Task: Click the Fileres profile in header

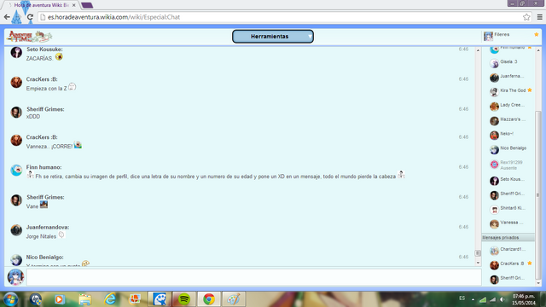Action: coord(510,36)
